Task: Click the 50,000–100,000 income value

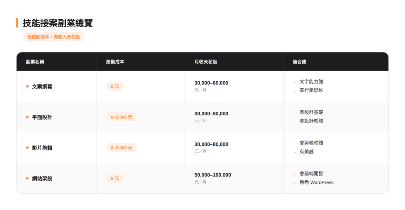Action: pyautogui.click(x=213, y=175)
